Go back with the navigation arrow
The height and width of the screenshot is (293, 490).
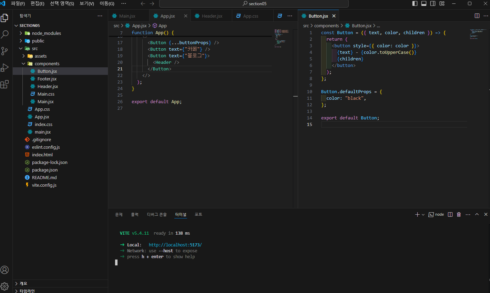tap(143, 3)
